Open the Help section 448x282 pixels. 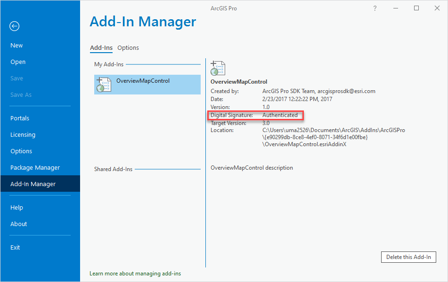[x=16, y=207]
